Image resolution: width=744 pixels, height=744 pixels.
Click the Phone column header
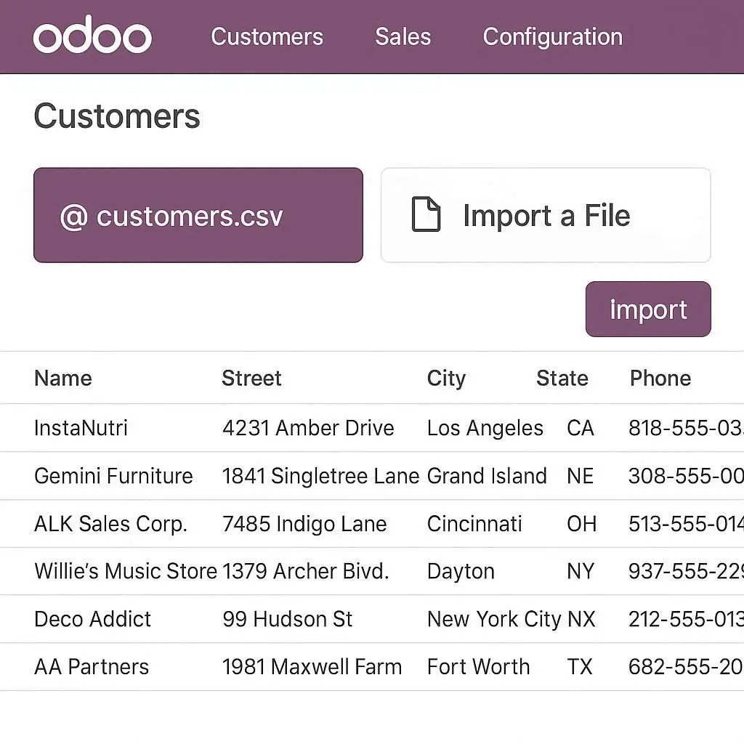[660, 378]
